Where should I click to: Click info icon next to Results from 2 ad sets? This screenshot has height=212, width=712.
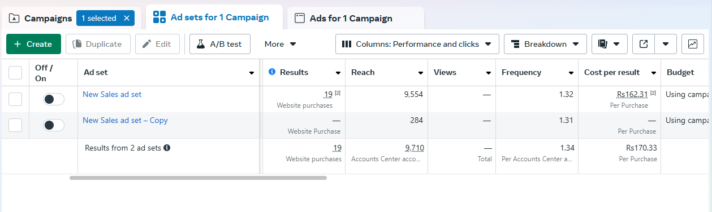pos(167,148)
